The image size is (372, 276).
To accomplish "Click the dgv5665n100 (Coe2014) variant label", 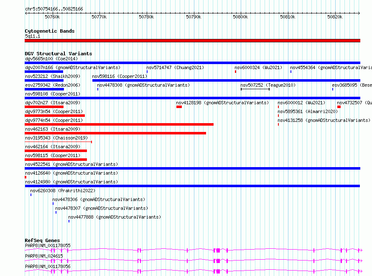I will [x=51, y=59].
